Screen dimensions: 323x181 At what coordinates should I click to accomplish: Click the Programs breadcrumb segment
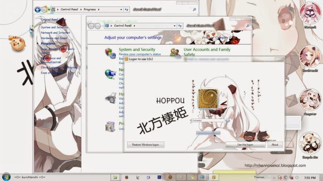click(90, 9)
